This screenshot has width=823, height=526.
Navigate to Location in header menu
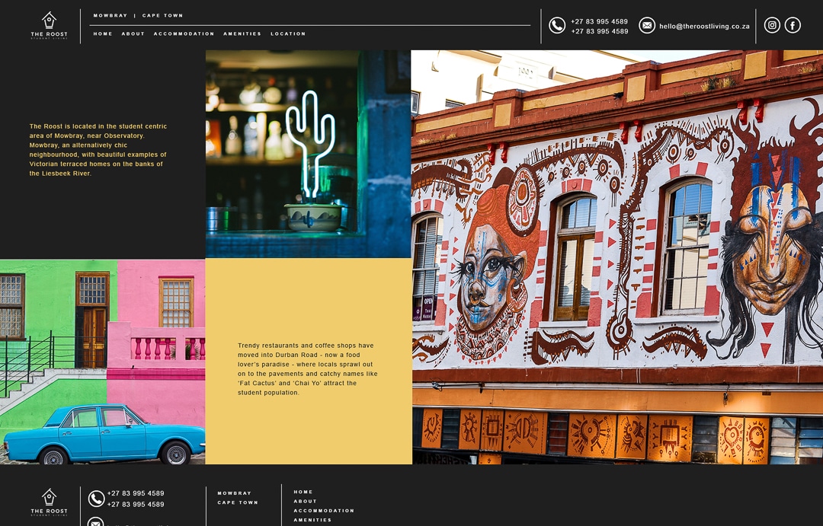[x=288, y=33]
